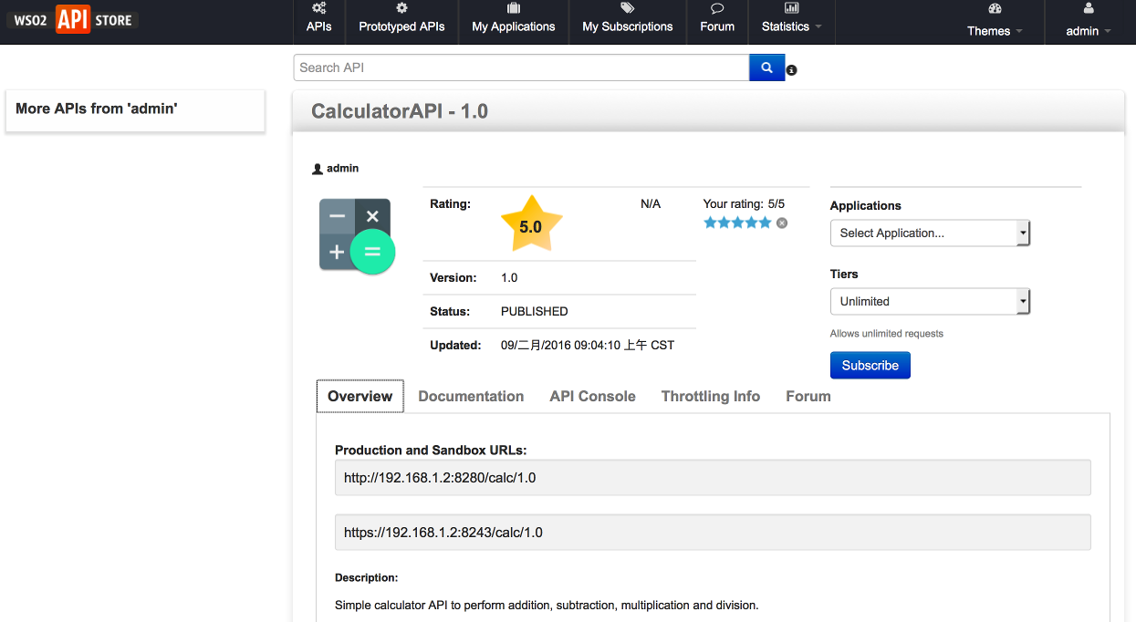Open the APIs page from navbar

tap(319, 20)
